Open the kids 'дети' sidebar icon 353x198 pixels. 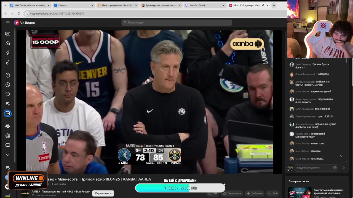click(8, 126)
